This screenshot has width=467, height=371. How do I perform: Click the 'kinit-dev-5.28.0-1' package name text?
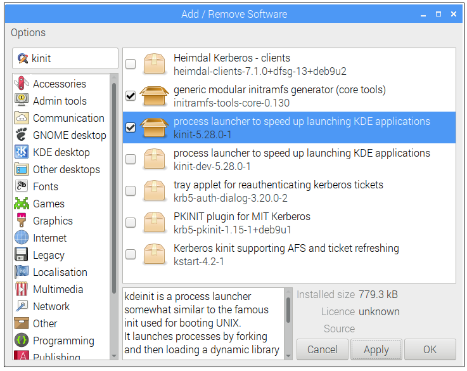(x=212, y=166)
